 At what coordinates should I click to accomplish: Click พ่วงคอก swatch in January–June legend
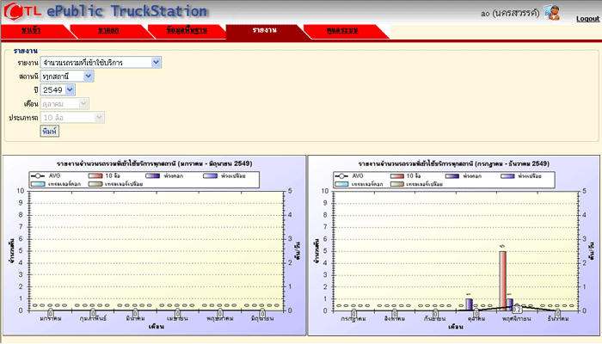coord(153,175)
